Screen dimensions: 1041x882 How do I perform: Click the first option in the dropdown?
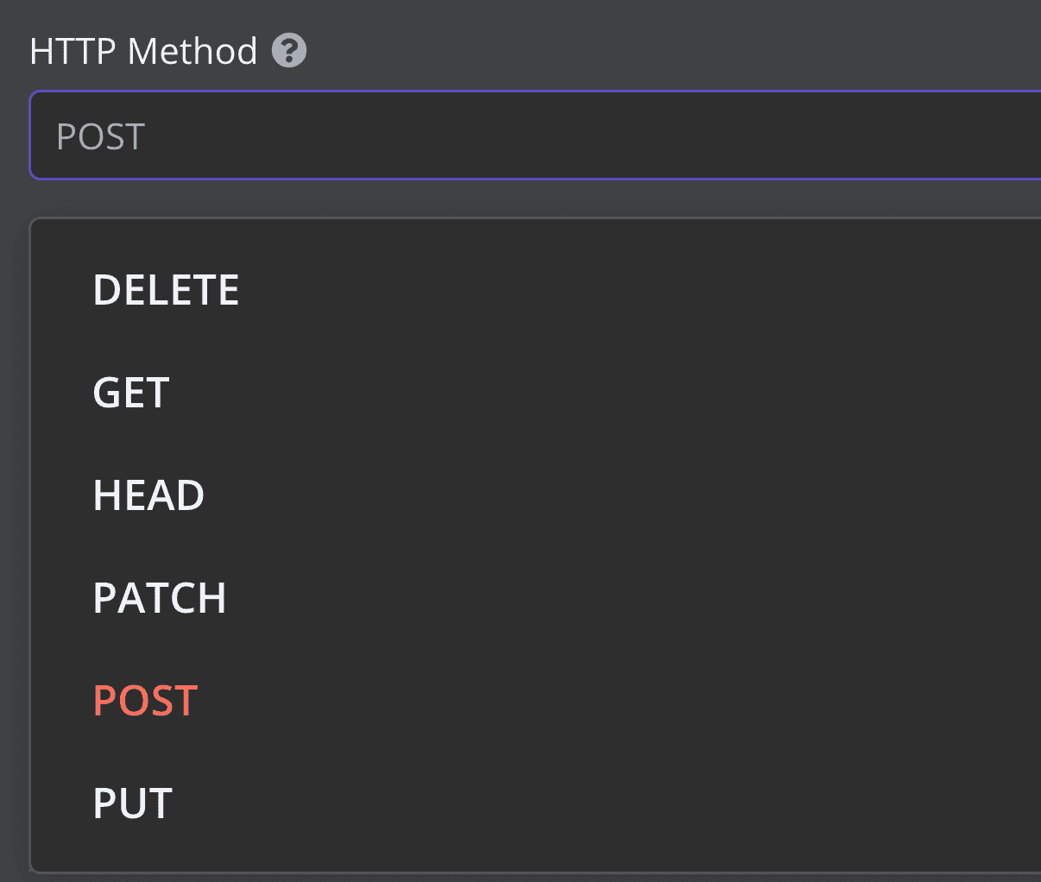[x=166, y=290]
